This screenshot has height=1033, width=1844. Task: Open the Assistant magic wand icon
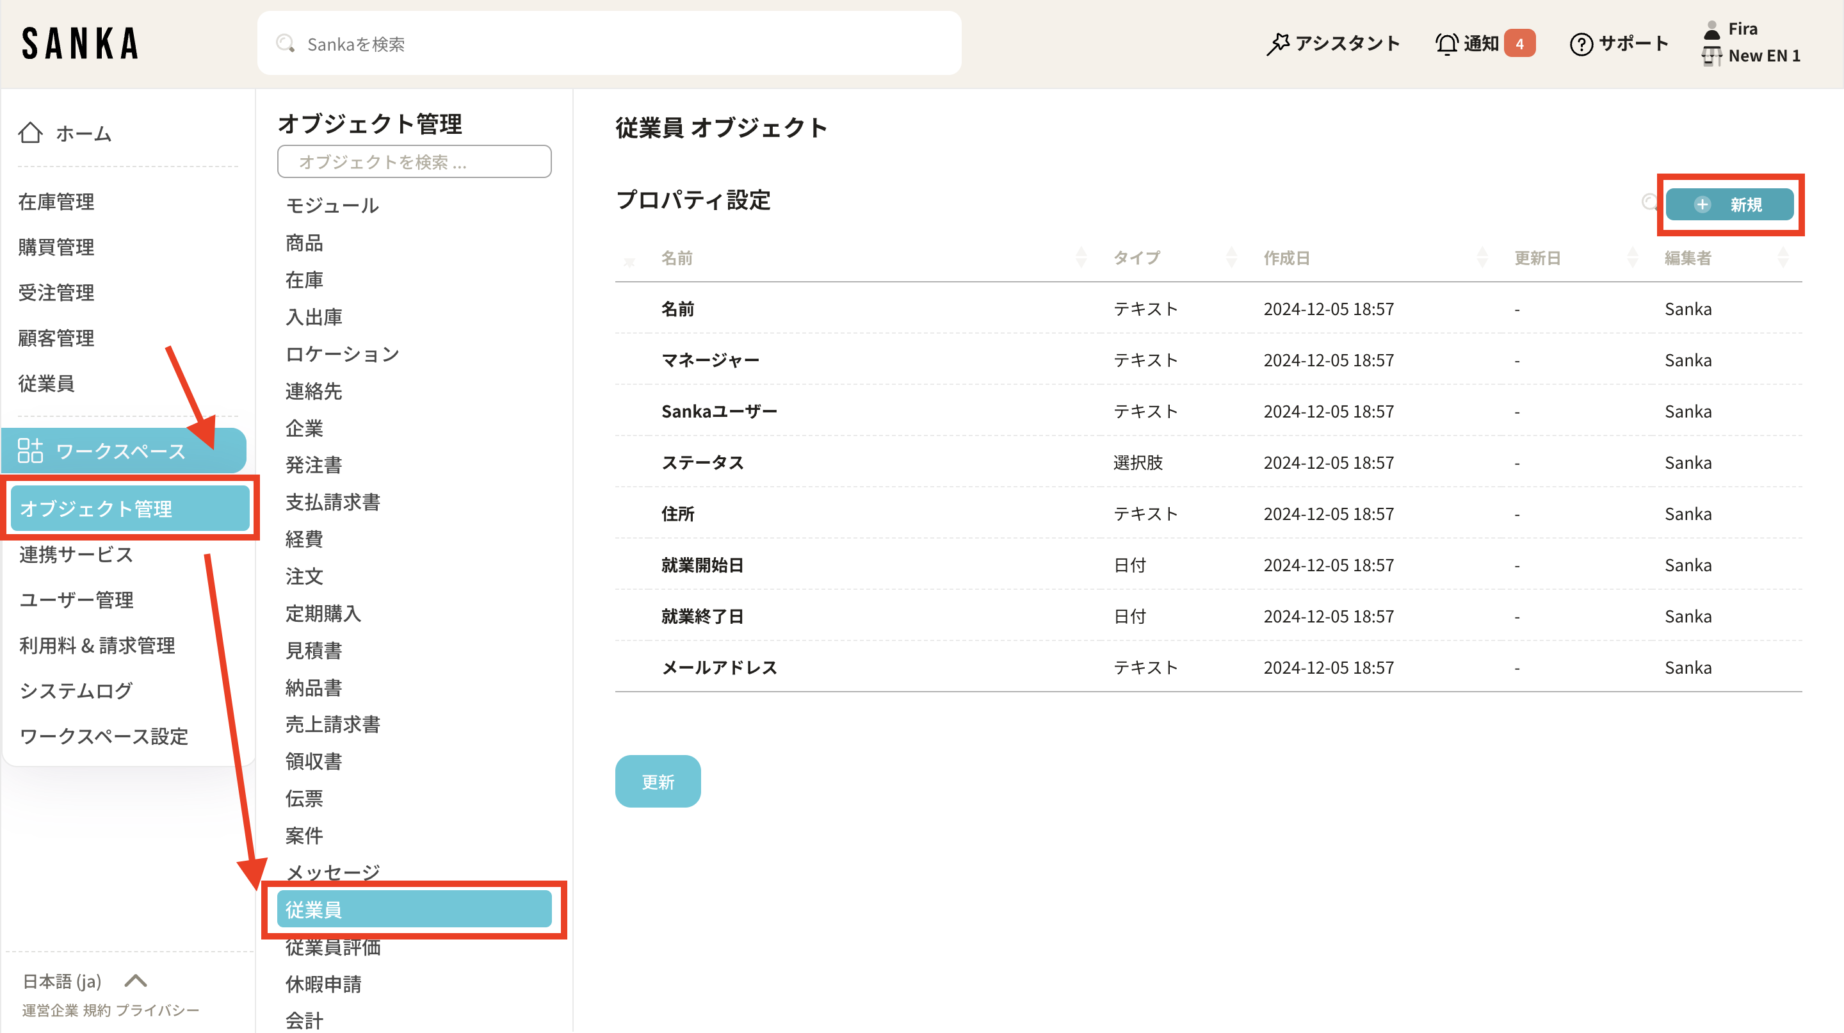click(x=1278, y=44)
